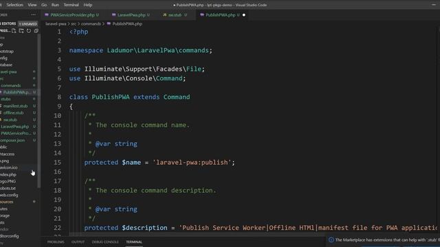Open the View menu
This screenshot has height=247, width=440.
click(x=32, y=5)
